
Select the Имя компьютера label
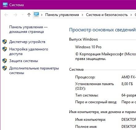click(90, 120)
